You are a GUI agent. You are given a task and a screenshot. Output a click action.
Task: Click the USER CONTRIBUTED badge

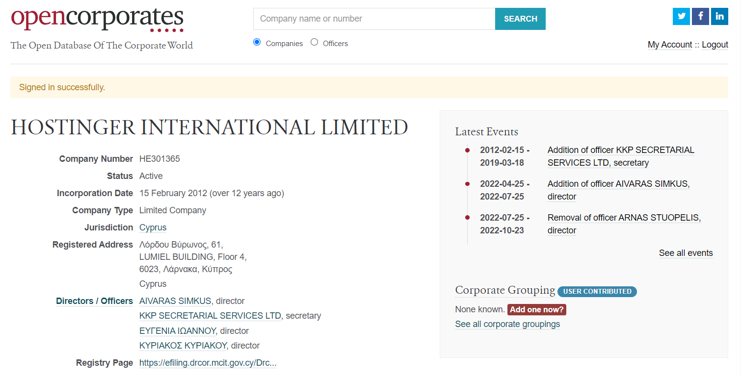point(597,291)
